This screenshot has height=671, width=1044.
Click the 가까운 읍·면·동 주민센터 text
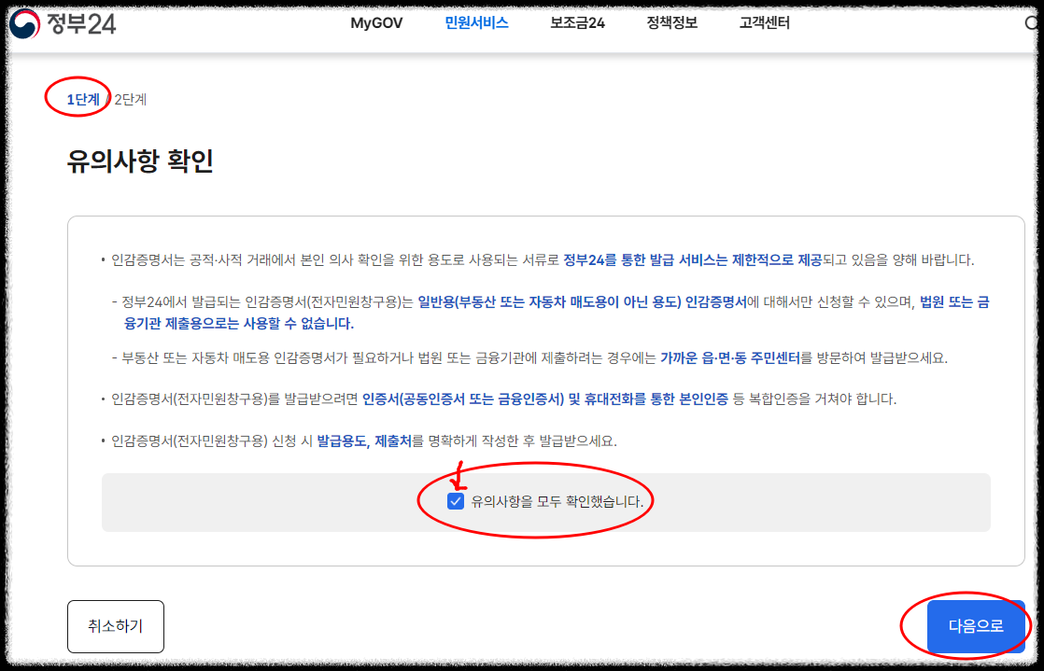coord(730,357)
